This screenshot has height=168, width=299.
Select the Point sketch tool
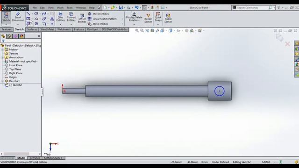click(x=52, y=24)
